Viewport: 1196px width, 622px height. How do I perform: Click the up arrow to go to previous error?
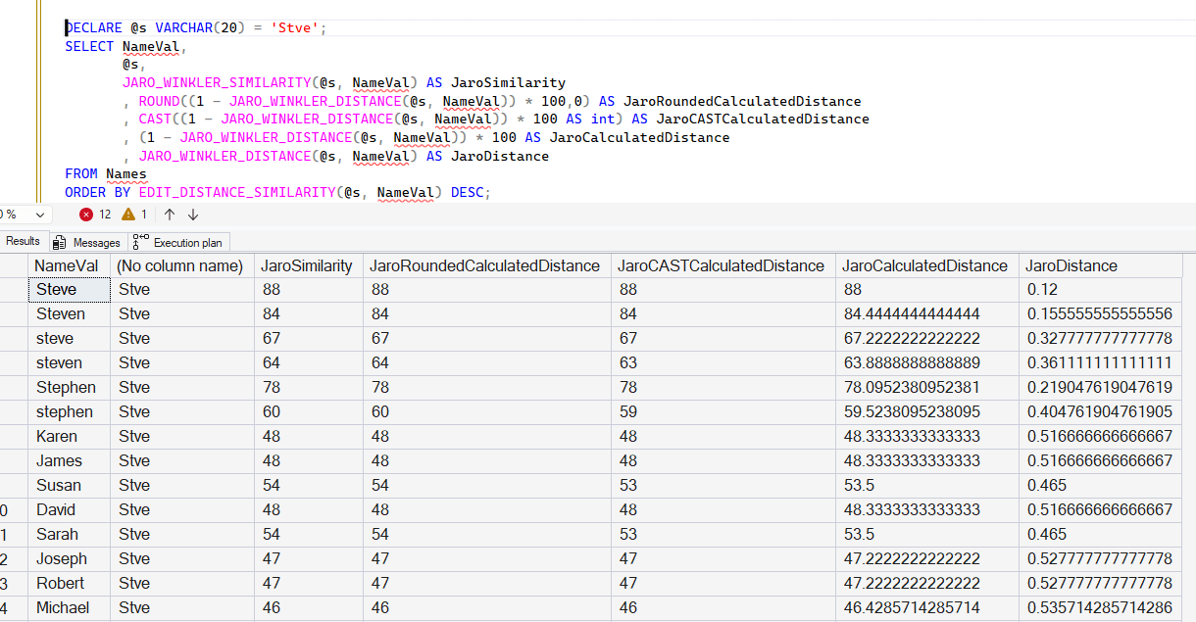(168, 215)
